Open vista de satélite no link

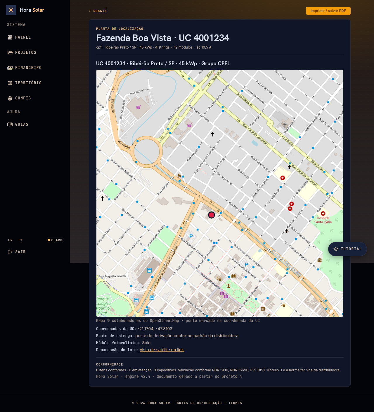coord(162,350)
